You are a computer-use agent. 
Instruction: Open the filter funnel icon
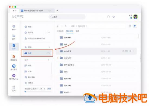tap(135, 26)
